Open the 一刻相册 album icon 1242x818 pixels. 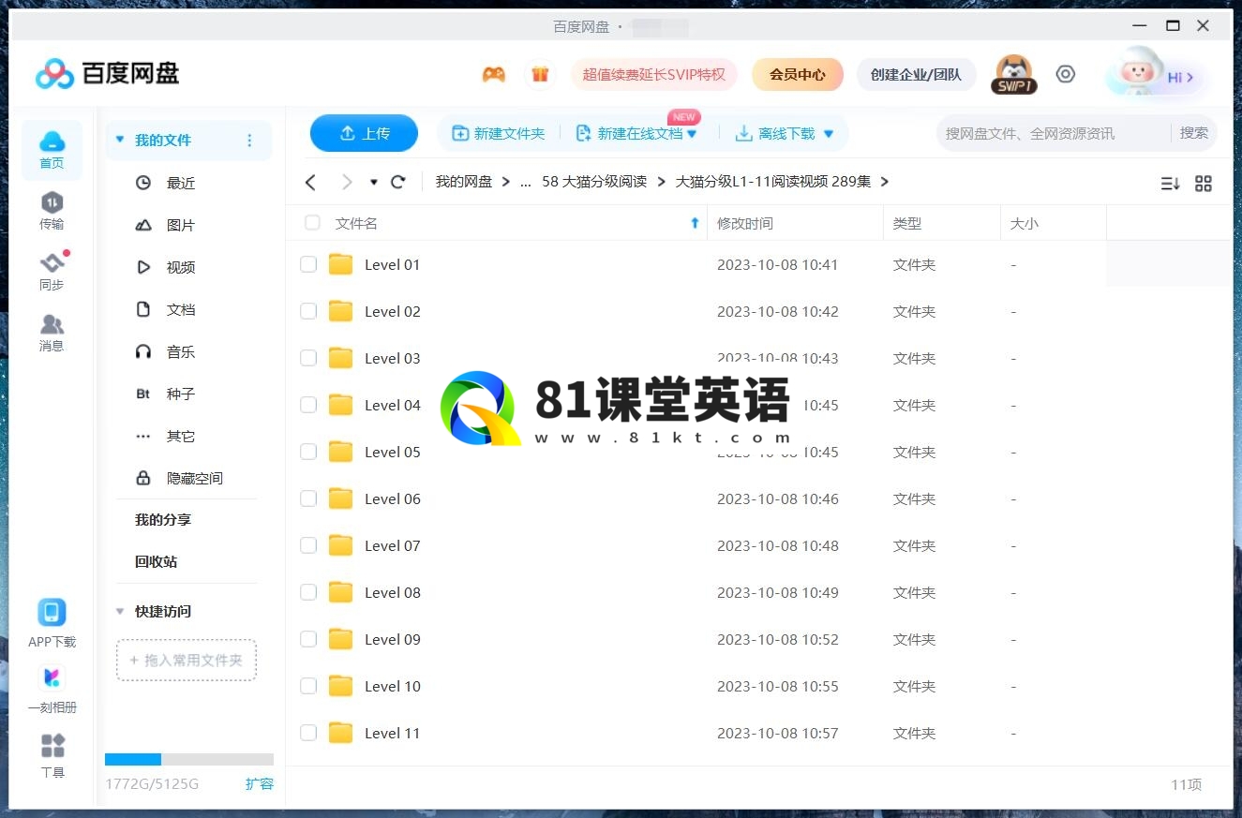[x=52, y=677]
